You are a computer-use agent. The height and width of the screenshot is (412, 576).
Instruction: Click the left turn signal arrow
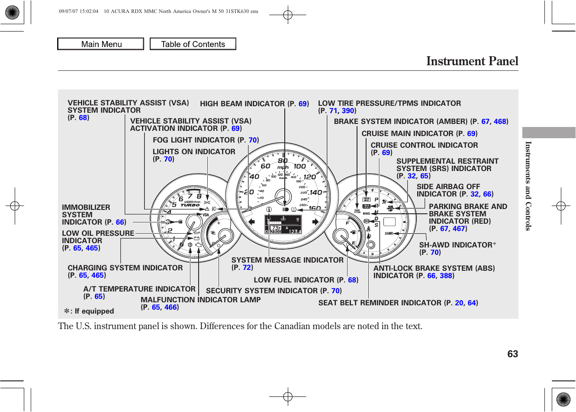[x=251, y=222]
